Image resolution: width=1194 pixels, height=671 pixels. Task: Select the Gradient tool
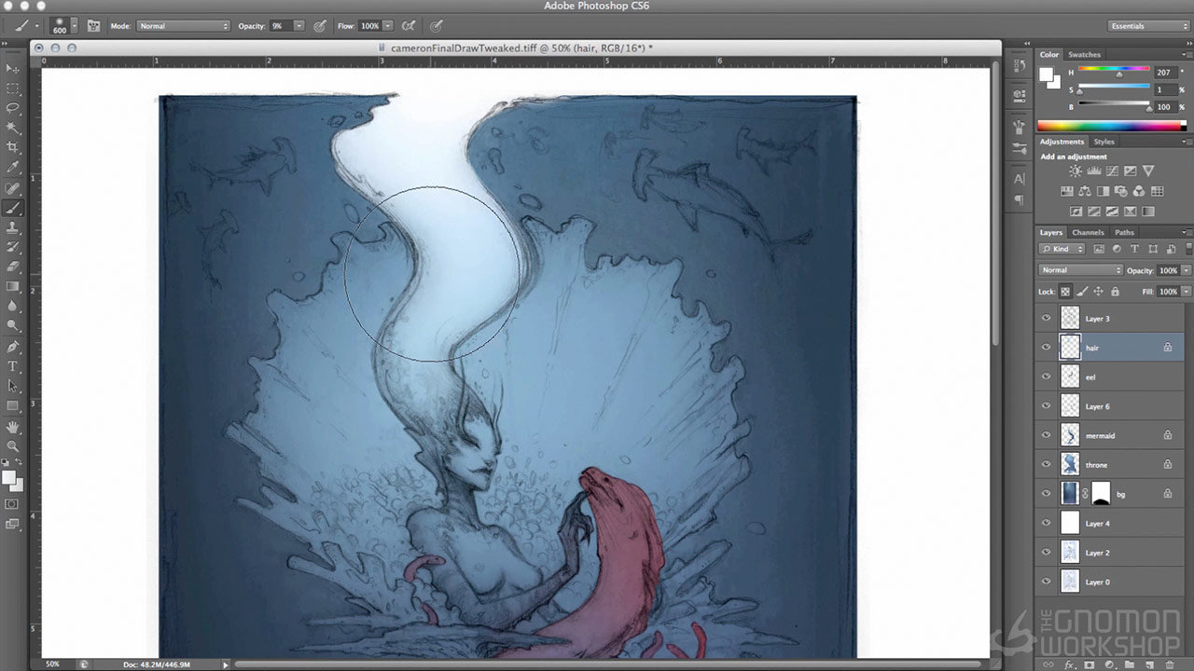(13, 286)
